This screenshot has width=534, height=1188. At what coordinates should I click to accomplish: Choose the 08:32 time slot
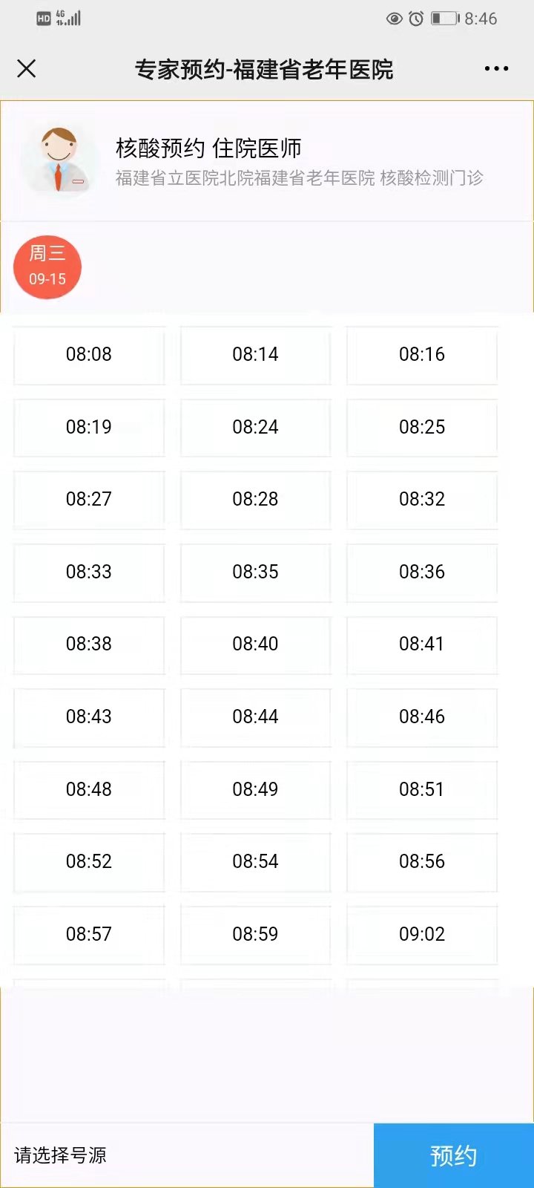pos(422,500)
